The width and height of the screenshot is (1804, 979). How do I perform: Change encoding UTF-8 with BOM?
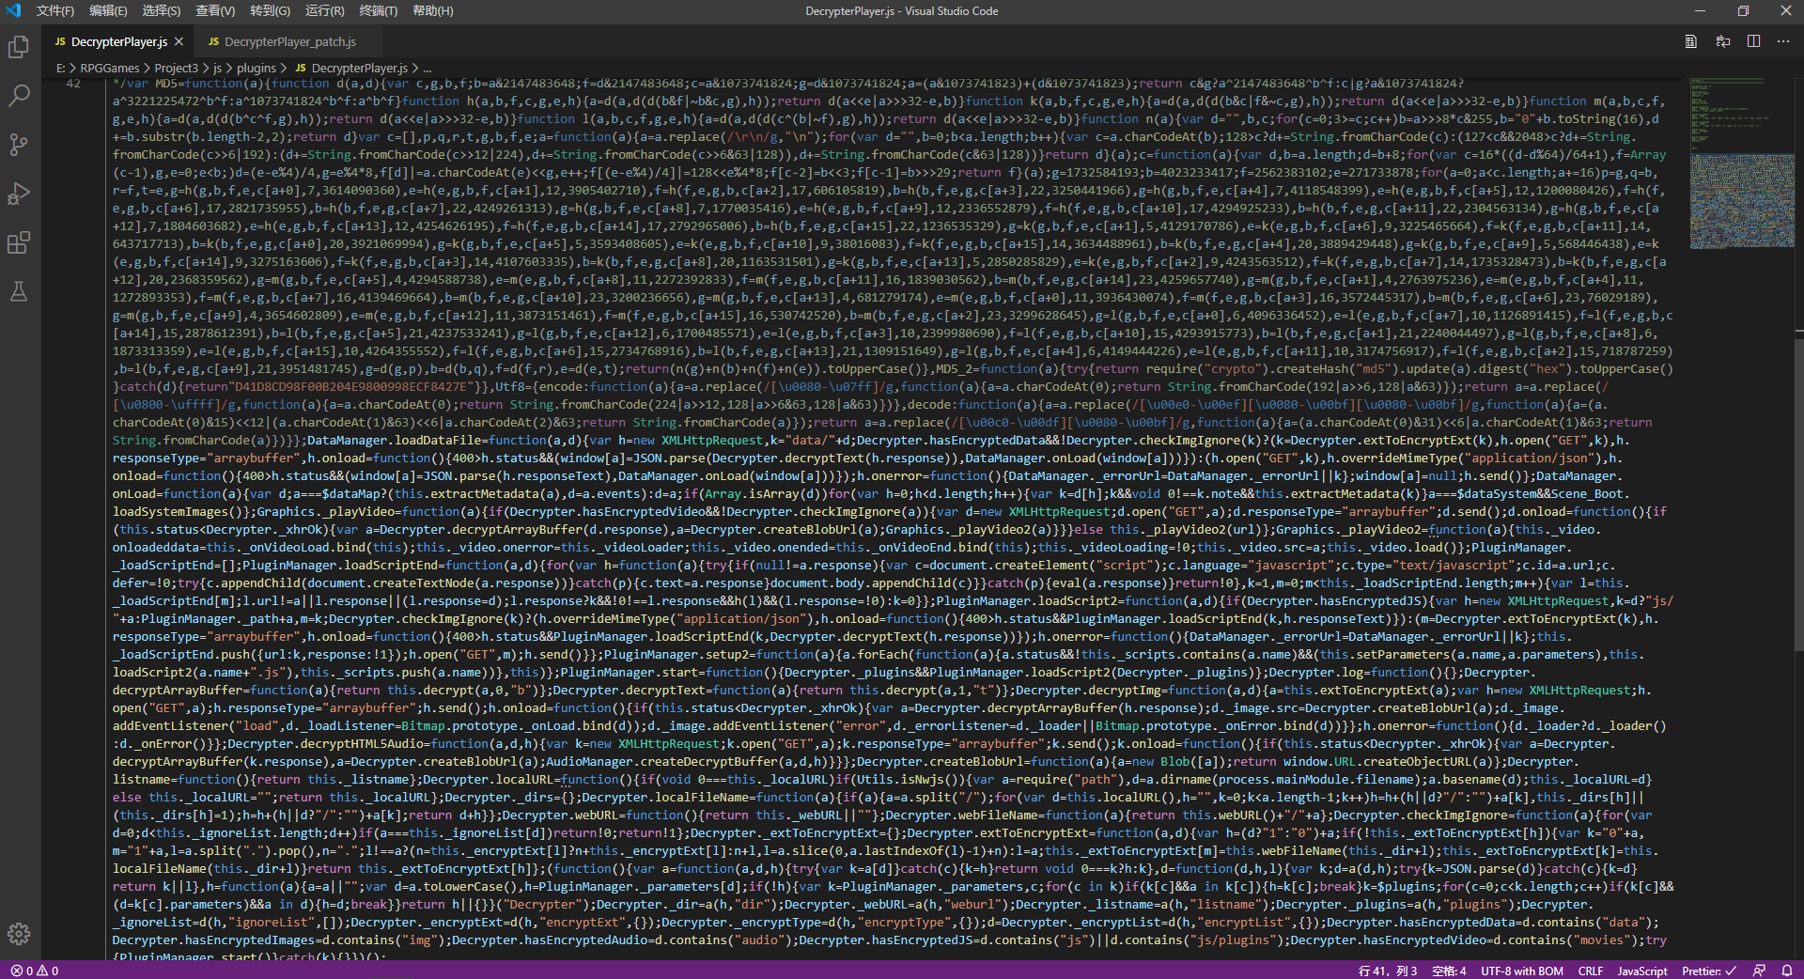1522,971
